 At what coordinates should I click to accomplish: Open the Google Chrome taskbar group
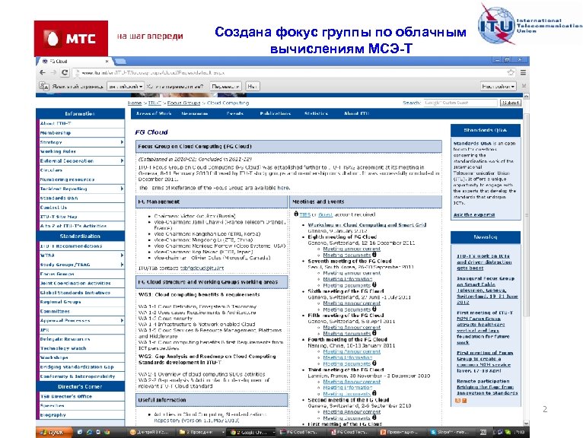(x=251, y=433)
